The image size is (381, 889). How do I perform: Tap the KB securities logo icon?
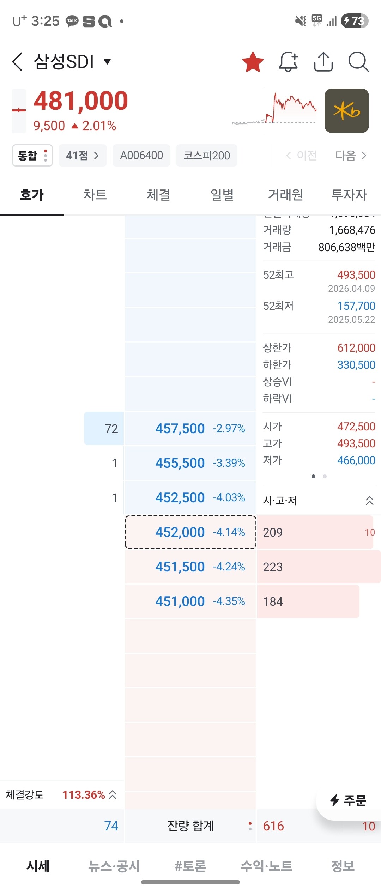[x=346, y=111]
